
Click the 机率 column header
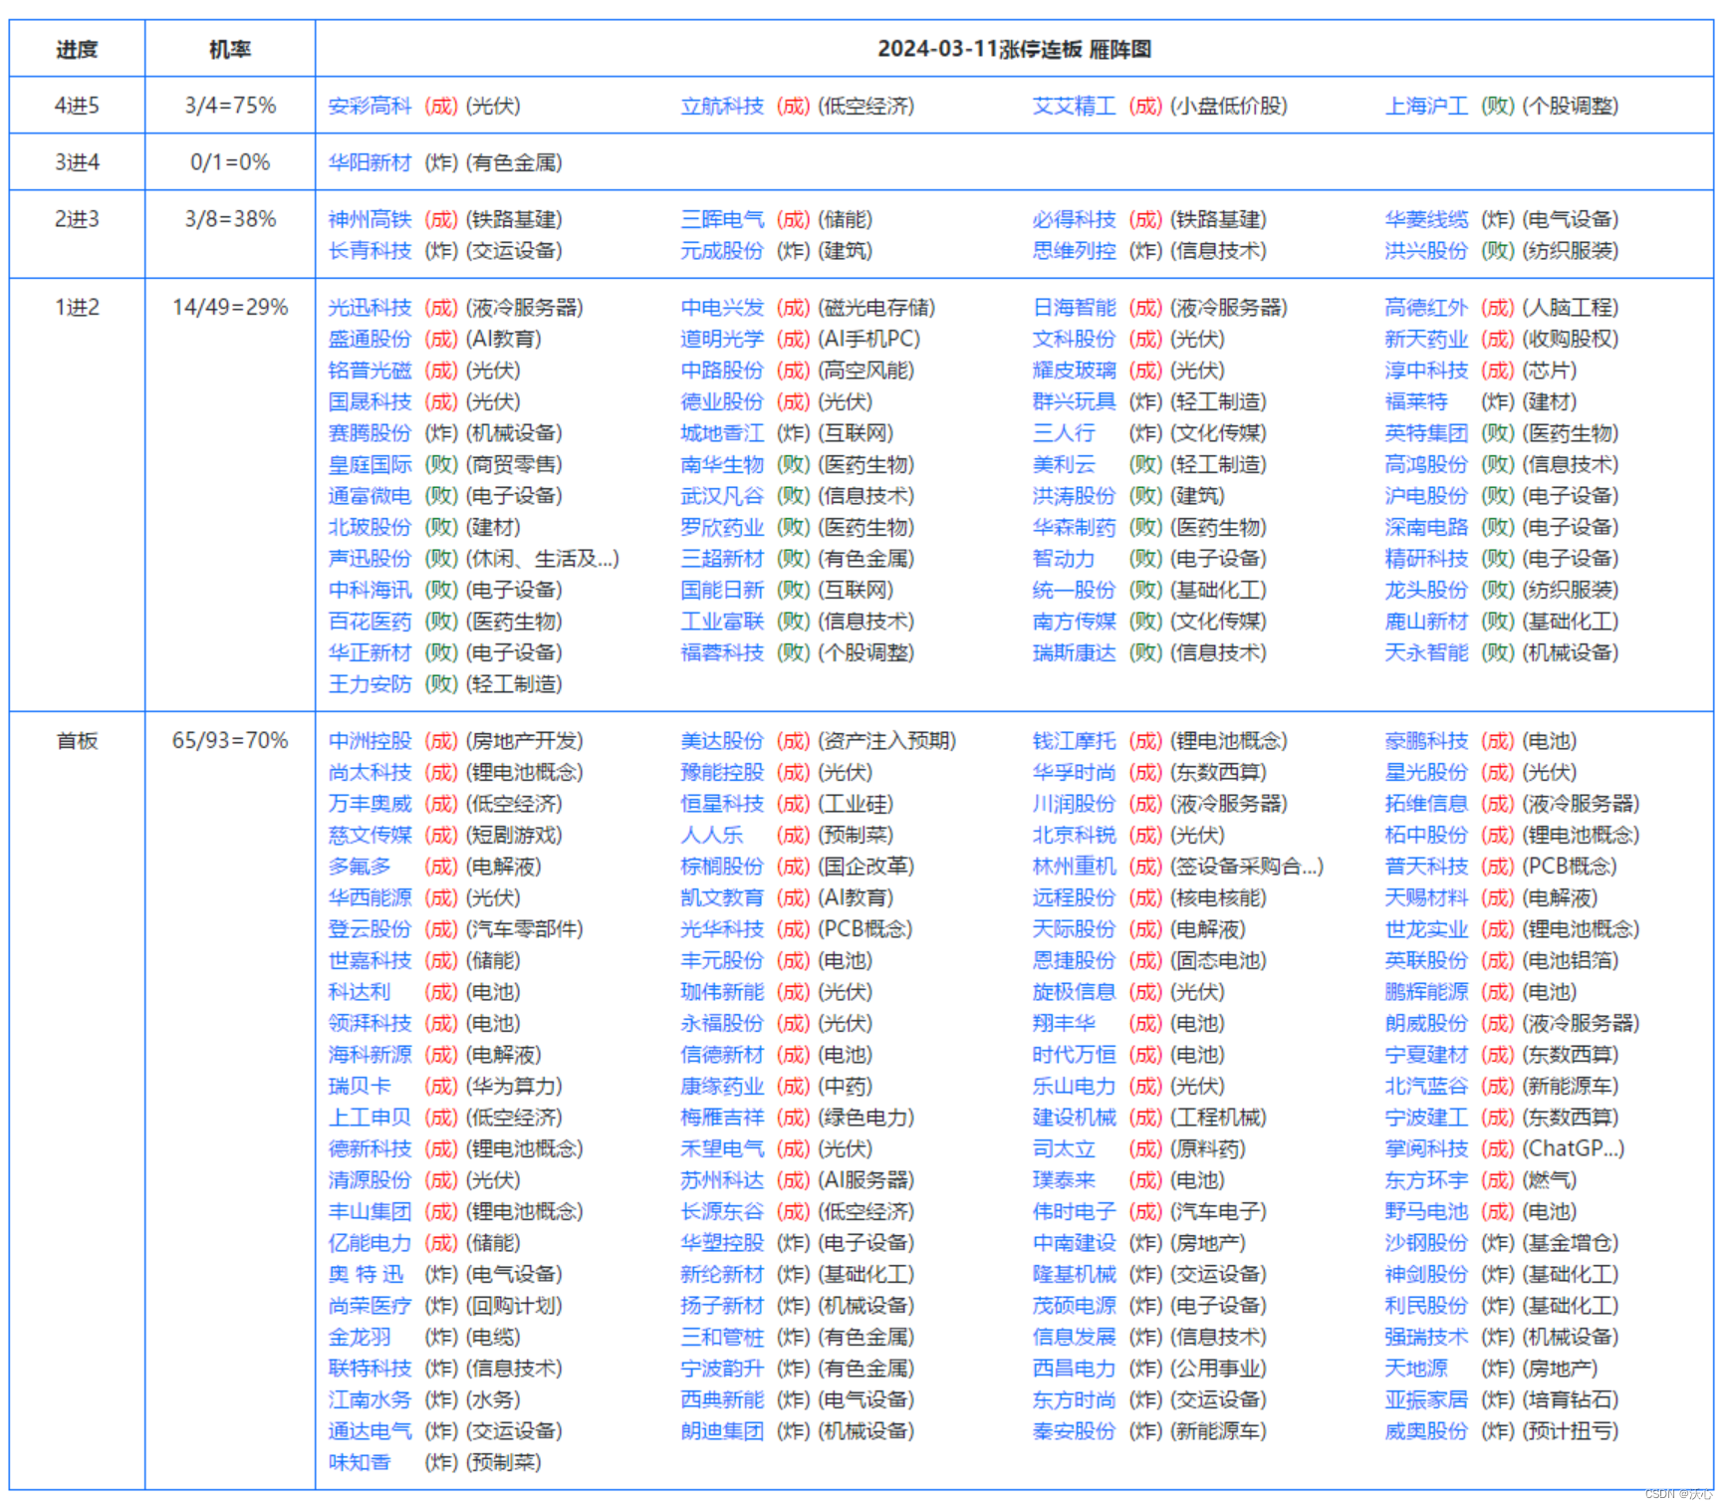click(230, 49)
